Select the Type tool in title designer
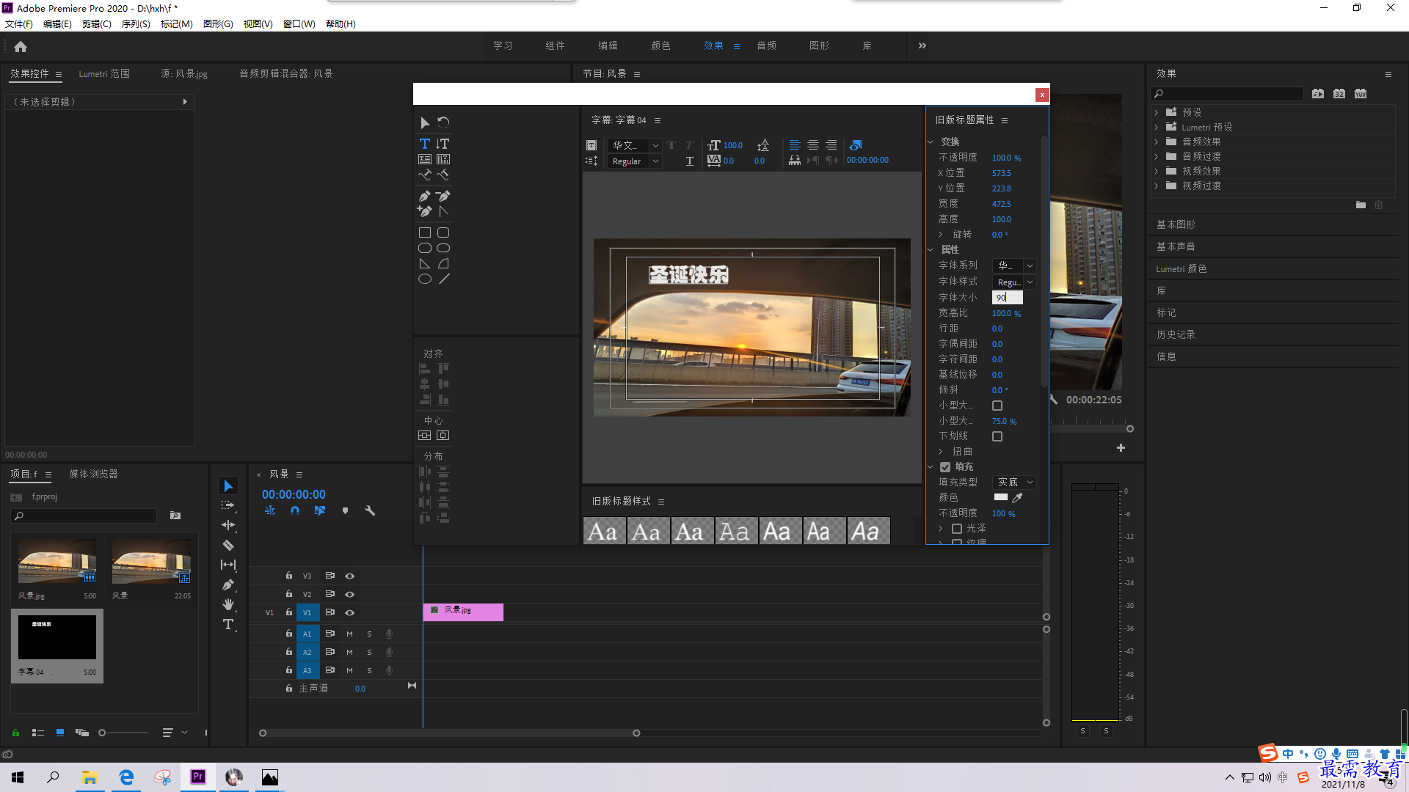The image size is (1409, 792). (424, 144)
